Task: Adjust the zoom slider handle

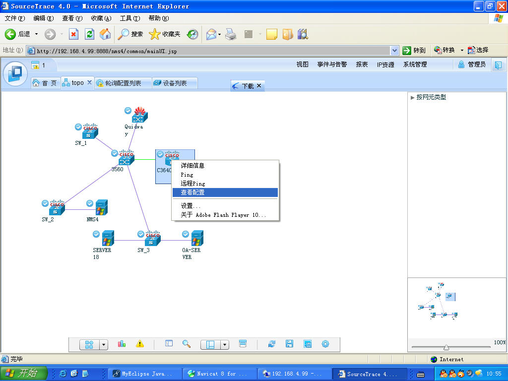Action: [x=446, y=347]
